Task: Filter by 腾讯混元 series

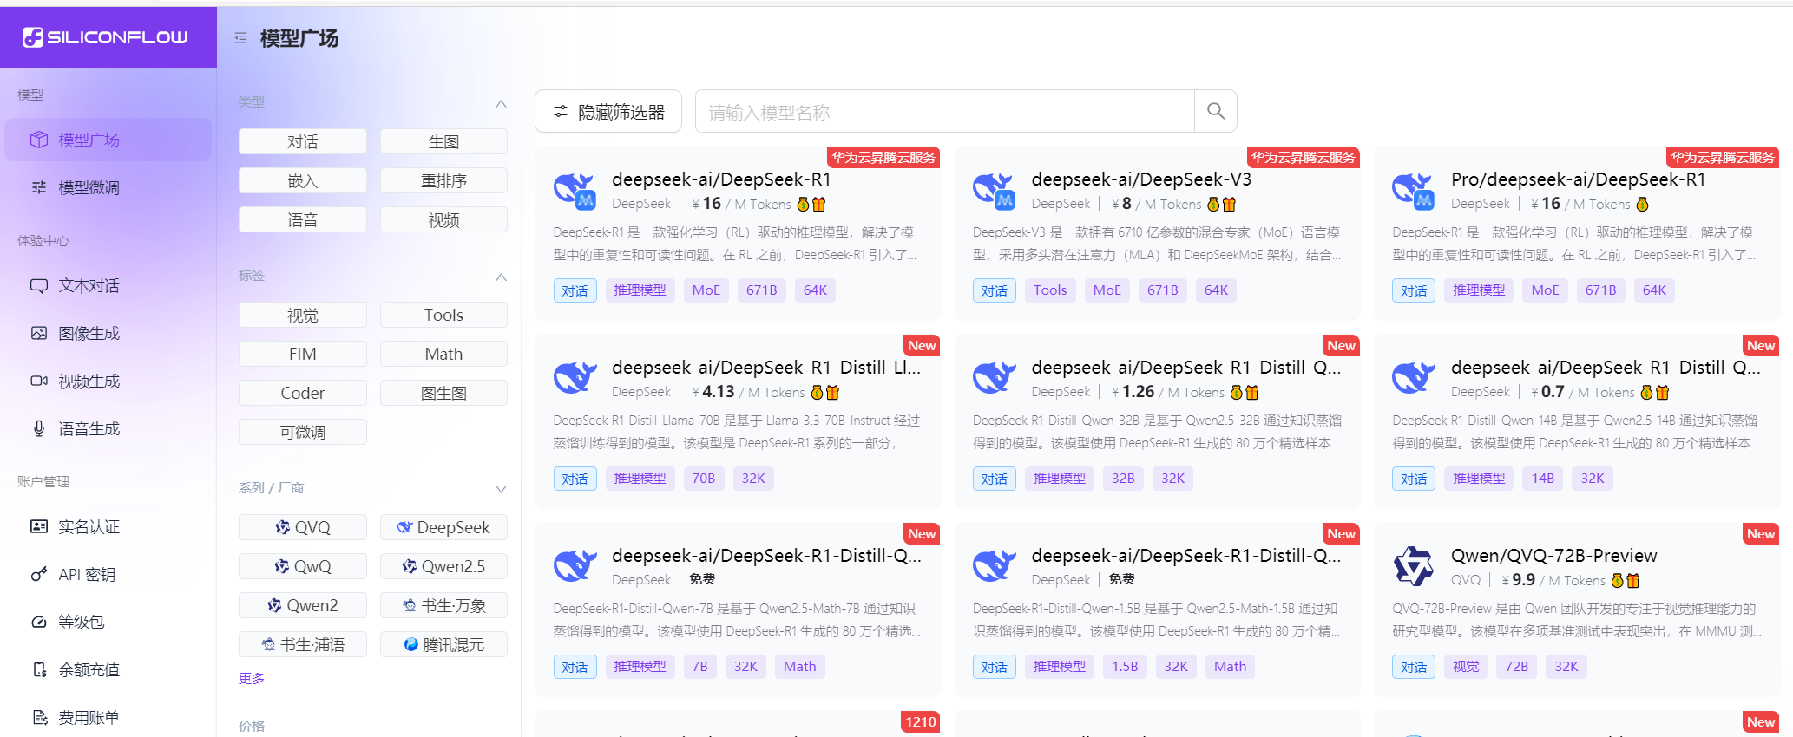Action: (x=443, y=644)
